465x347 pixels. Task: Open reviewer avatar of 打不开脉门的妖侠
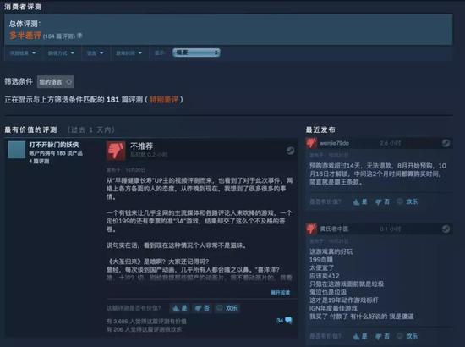pos(17,150)
